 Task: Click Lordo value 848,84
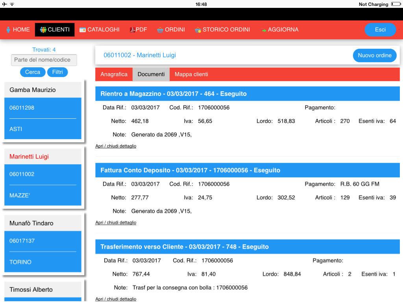[x=292, y=274]
